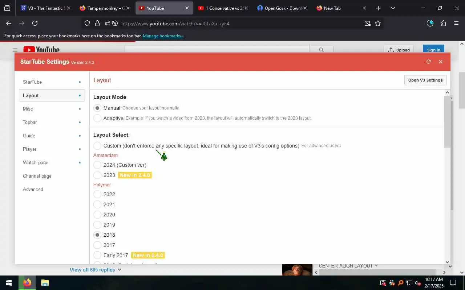
Task: Open the list all tabs chevron
Action: pos(393,8)
